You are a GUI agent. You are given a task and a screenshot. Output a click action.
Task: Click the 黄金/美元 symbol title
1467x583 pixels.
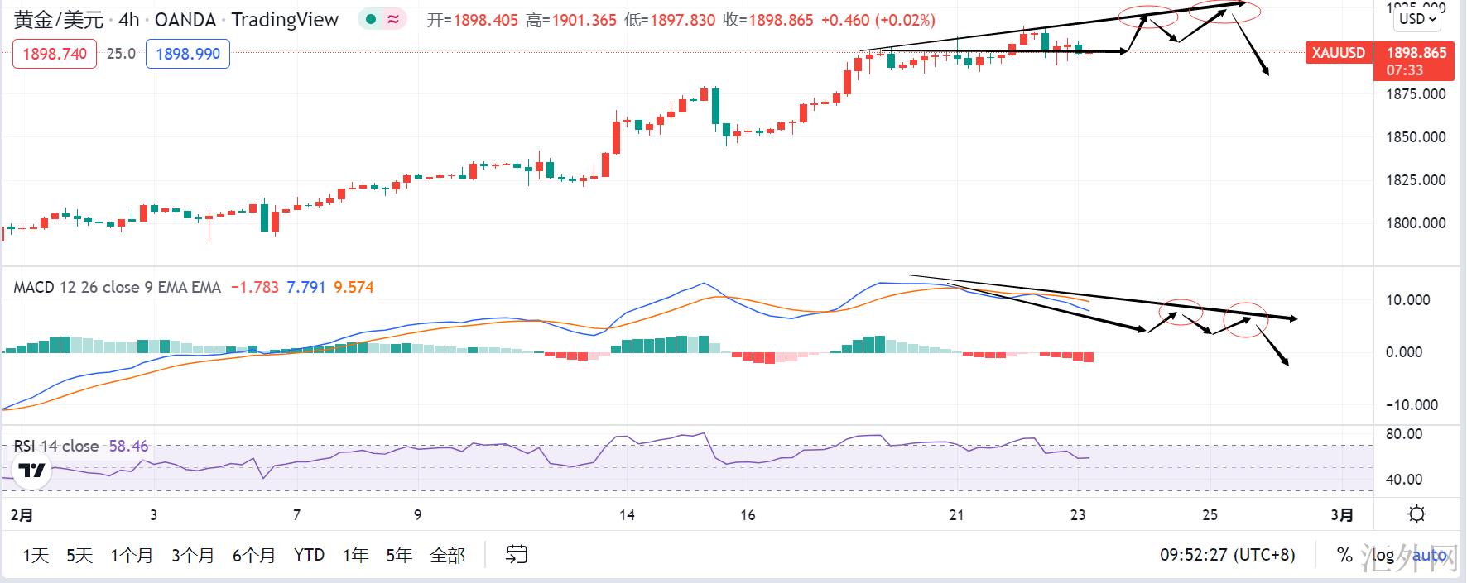pos(58,20)
